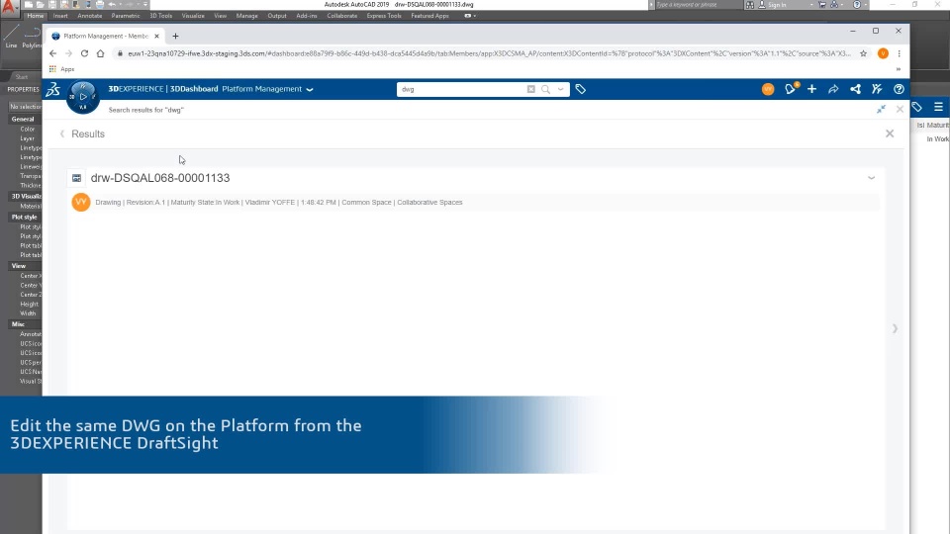Click browser Back arrow

pyautogui.click(x=52, y=53)
